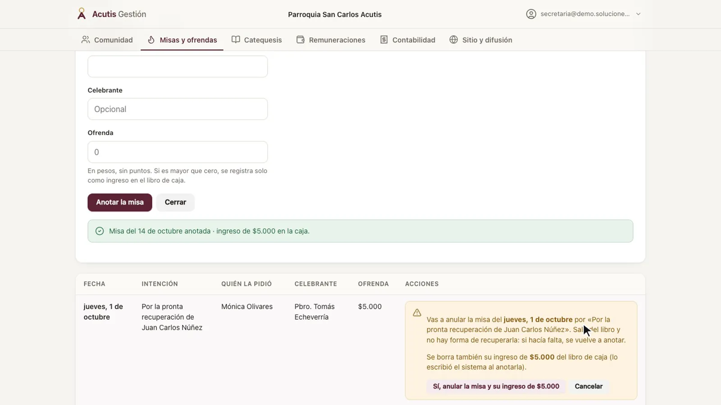Click the flame icon for Misas y ofrendas
Viewport: 721px width, 405px height.
coord(151,40)
